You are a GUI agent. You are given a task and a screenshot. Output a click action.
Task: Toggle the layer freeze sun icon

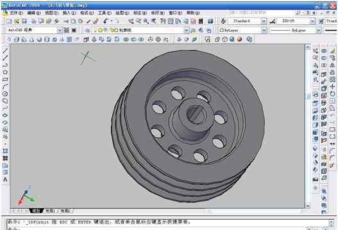(100, 30)
